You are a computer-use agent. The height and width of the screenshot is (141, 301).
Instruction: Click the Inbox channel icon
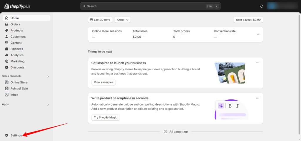pos(7,94)
